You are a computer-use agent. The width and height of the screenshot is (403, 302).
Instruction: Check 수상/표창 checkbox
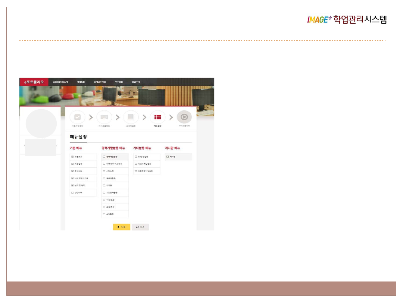coord(104,200)
